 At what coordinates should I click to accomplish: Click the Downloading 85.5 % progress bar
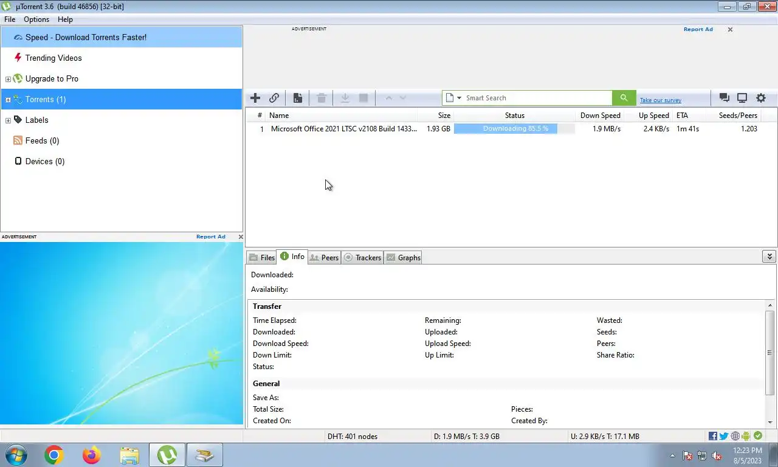[514, 129]
